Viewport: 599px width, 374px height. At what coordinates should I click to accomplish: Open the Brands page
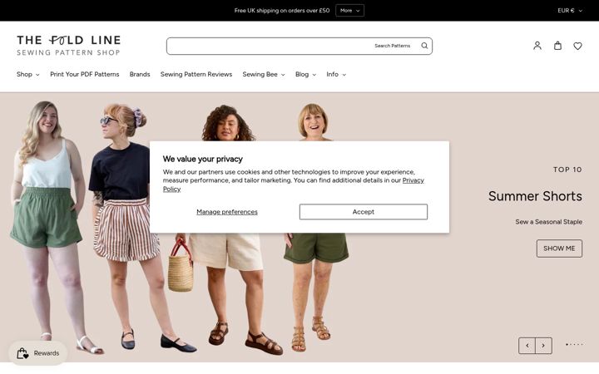(x=140, y=75)
